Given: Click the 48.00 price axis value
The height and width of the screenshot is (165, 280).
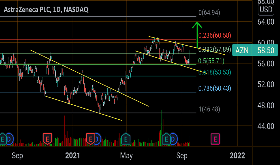Looking at the screenshot, I should coord(266,105).
